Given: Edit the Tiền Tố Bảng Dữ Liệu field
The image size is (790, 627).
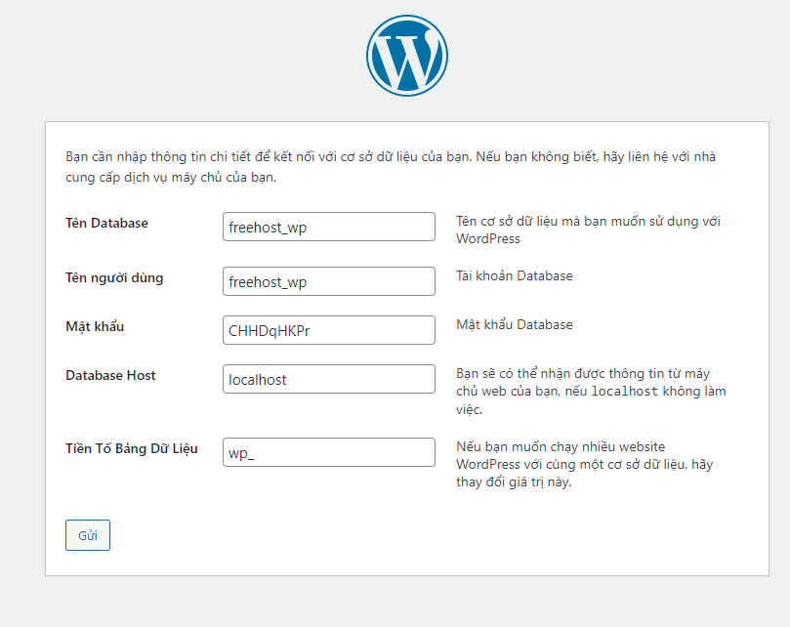Looking at the screenshot, I should (x=329, y=452).
